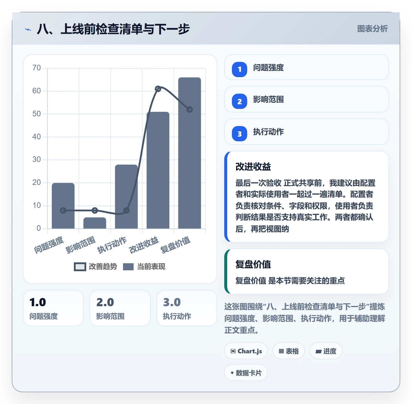Click the 改进收益 x-axis label
The height and width of the screenshot is (404, 412).
(144, 245)
